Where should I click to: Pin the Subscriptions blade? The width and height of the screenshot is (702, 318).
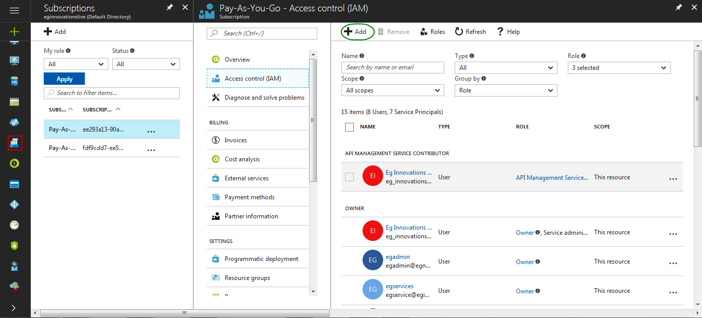170,8
